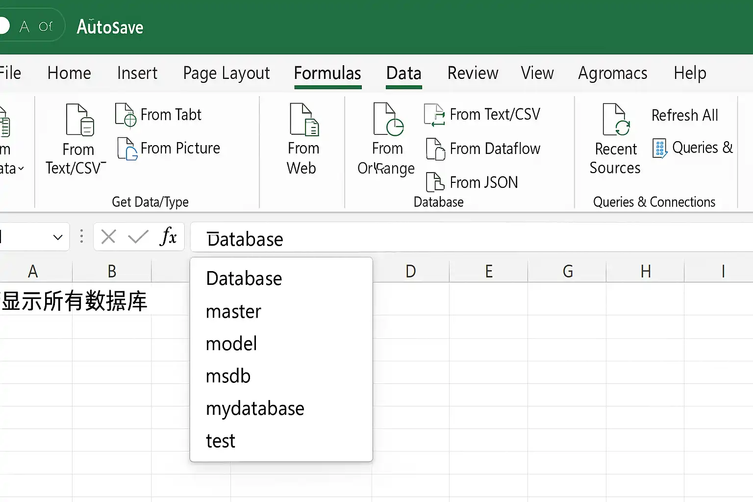This screenshot has height=502, width=753.
Task: Click the Queries & connections icon
Action: (x=660, y=148)
